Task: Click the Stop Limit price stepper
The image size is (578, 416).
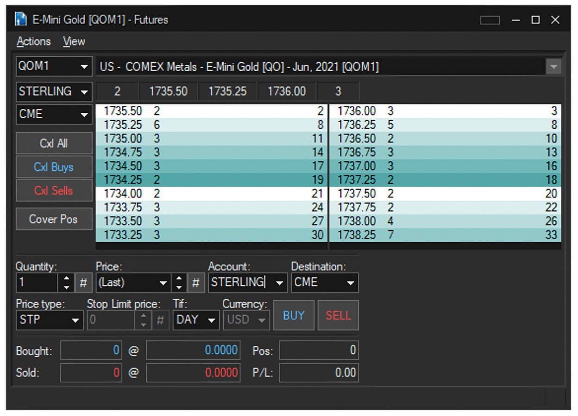Action: [144, 320]
